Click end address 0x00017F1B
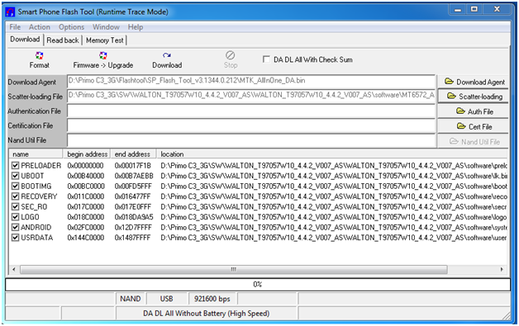Screen dimensions: 519x326 [x=133, y=165]
